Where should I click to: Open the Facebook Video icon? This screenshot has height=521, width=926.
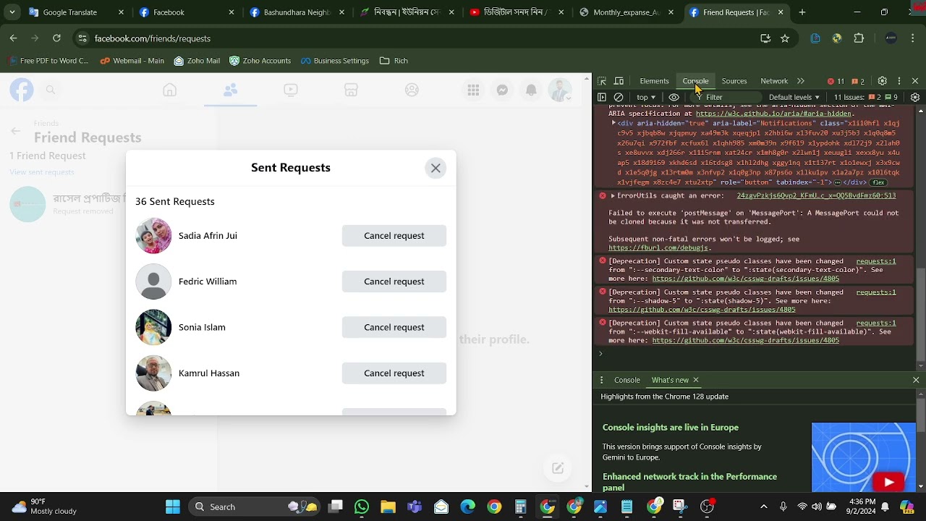(x=291, y=90)
